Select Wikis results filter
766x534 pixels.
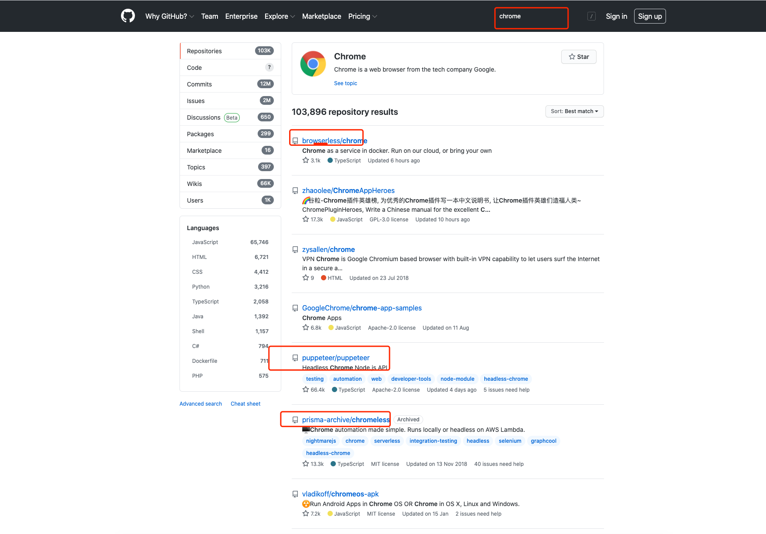coord(230,184)
